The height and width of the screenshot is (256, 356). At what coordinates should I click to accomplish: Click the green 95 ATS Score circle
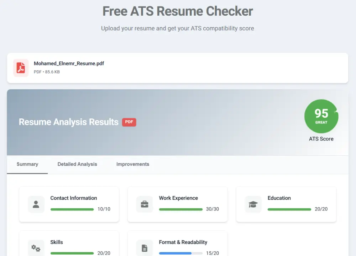click(321, 116)
